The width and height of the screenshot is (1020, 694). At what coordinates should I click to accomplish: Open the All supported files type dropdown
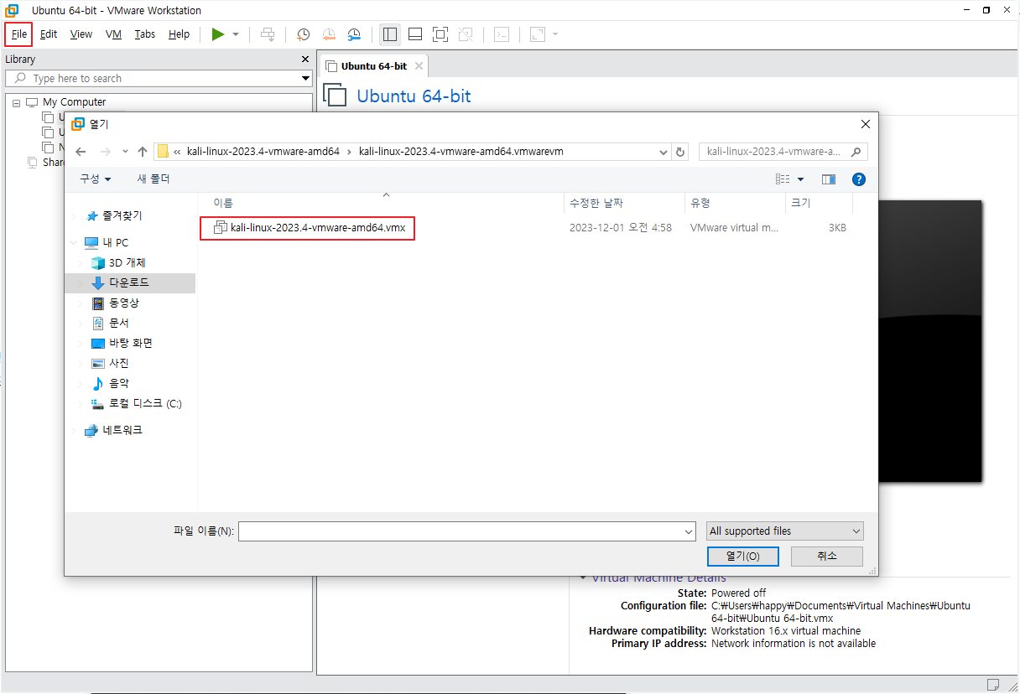tap(784, 531)
